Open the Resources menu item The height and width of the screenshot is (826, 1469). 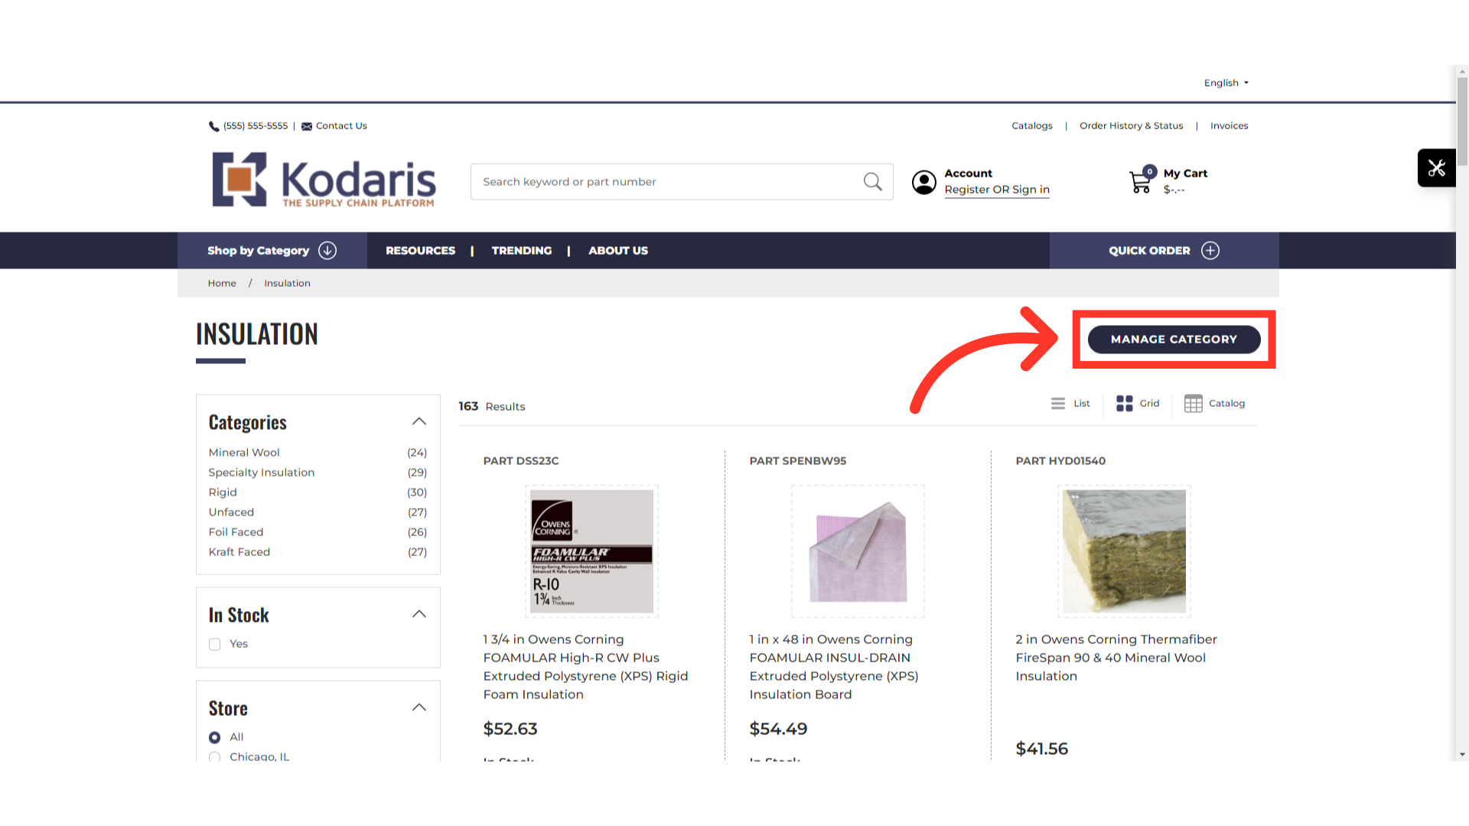tap(420, 250)
